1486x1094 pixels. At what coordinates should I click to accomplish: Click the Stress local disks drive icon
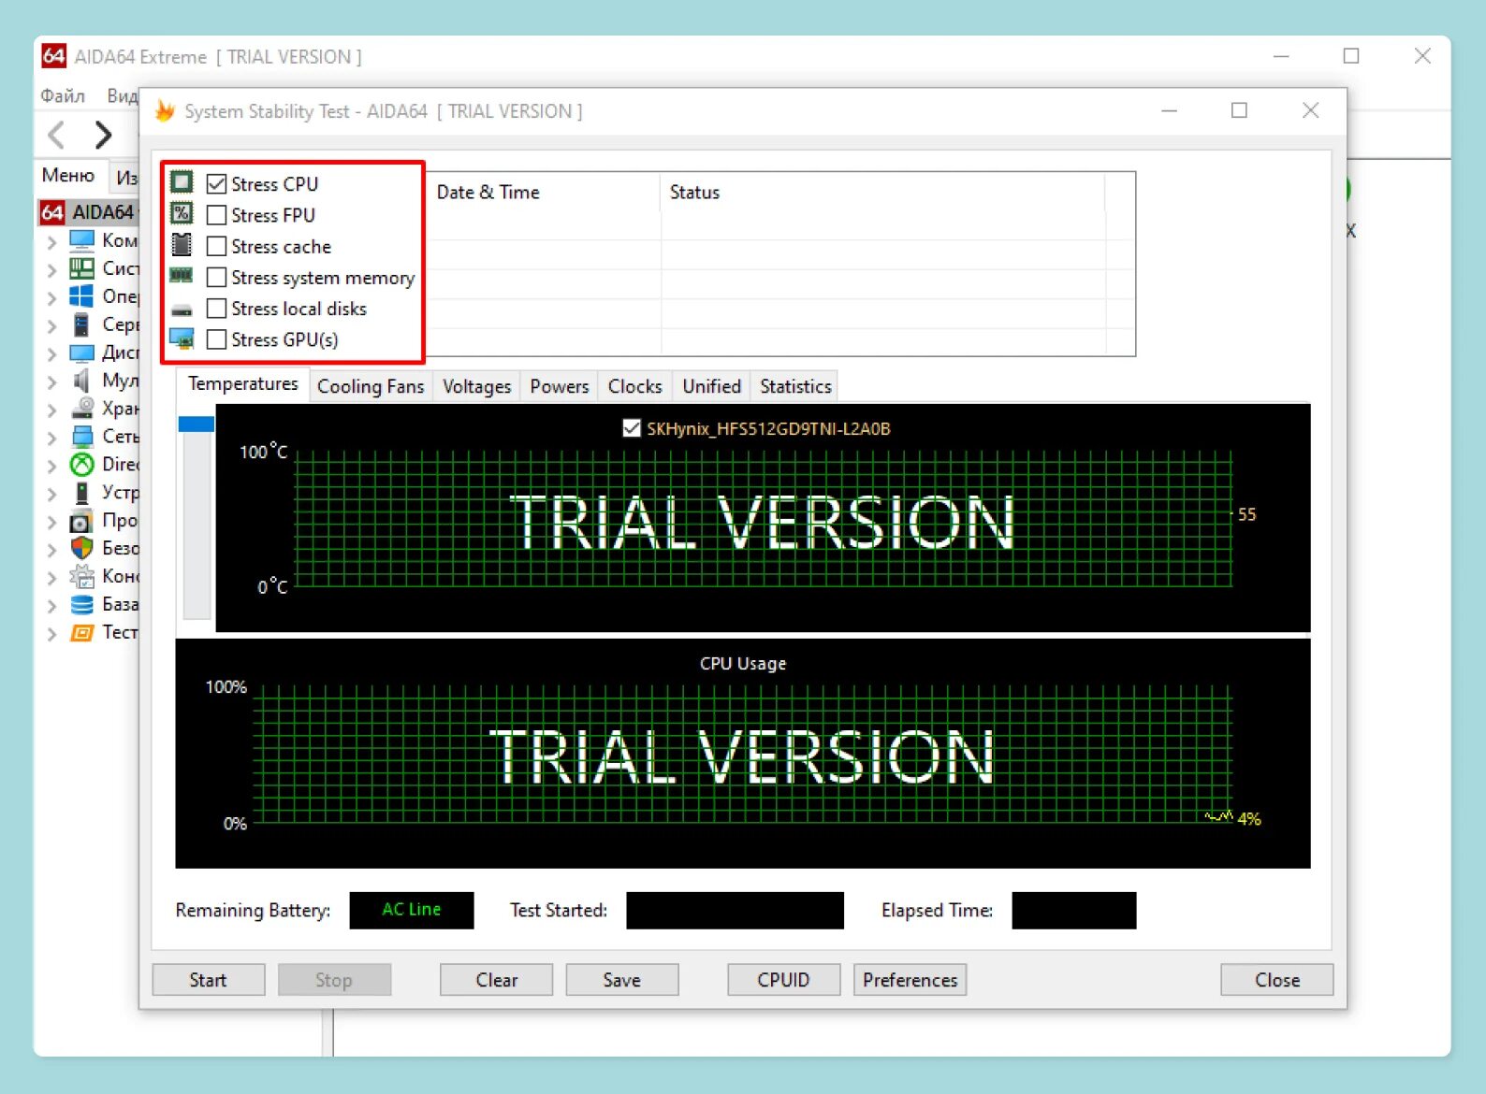[x=182, y=309]
